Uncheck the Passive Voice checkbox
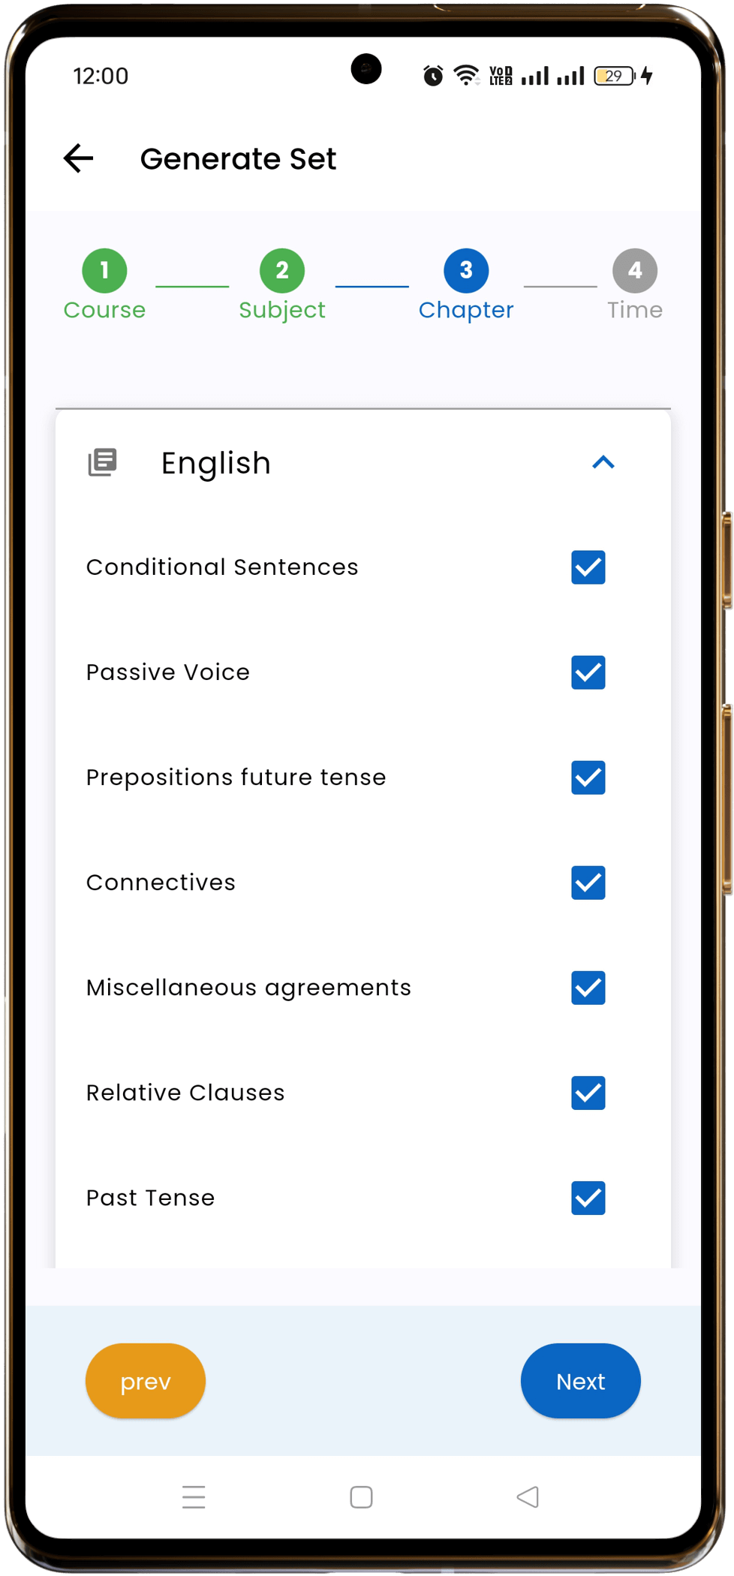The width and height of the screenshot is (734, 1576). [588, 672]
